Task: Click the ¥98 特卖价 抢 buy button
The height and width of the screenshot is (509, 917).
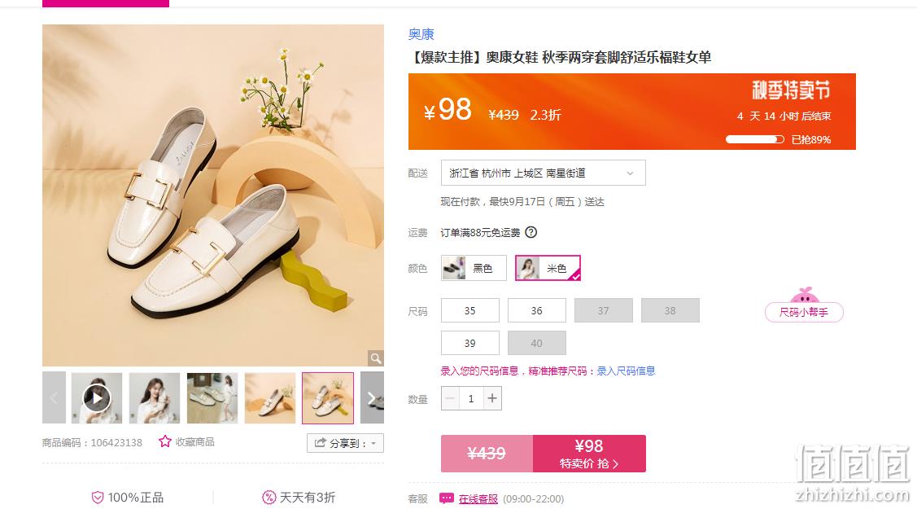Action: (x=589, y=454)
